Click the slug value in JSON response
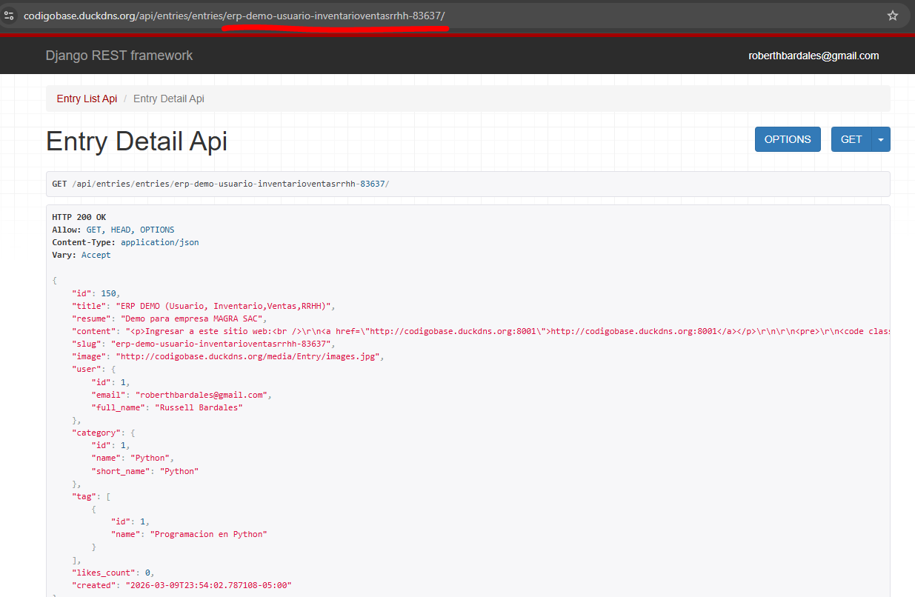The height and width of the screenshot is (597, 915). point(221,344)
